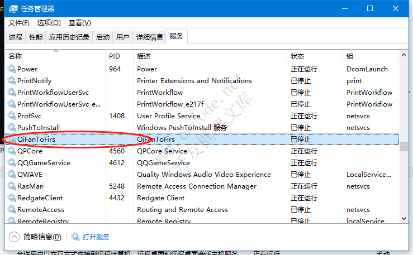Click 'Routing and Remote Access' description
This screenshot has width=413, height=255.
(182, 210)
